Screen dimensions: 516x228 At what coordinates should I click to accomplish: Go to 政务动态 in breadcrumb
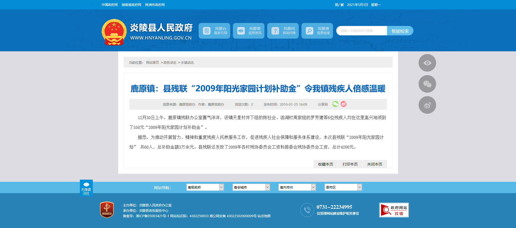point(170,63)
